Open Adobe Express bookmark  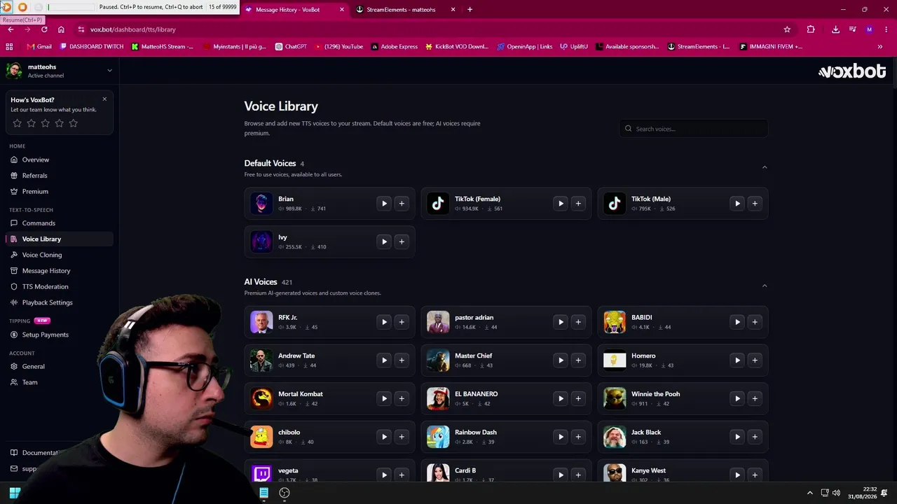pyautogui.click(x=395, y=47)
